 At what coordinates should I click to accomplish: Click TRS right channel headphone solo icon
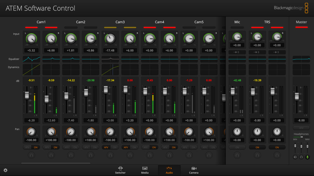(x=277, y=155)
